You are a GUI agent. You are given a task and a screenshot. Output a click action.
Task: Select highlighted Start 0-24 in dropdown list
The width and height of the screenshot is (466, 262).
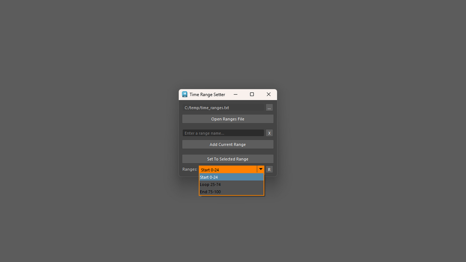point(231,177)
